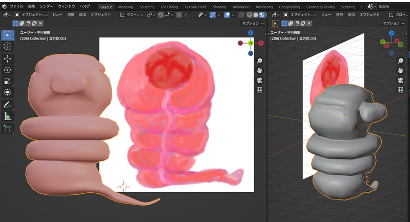The height and width of the screenshot is (222, 410).
Task: Expand gizmo settings dropdown arrow
Action: click(219, 15)
